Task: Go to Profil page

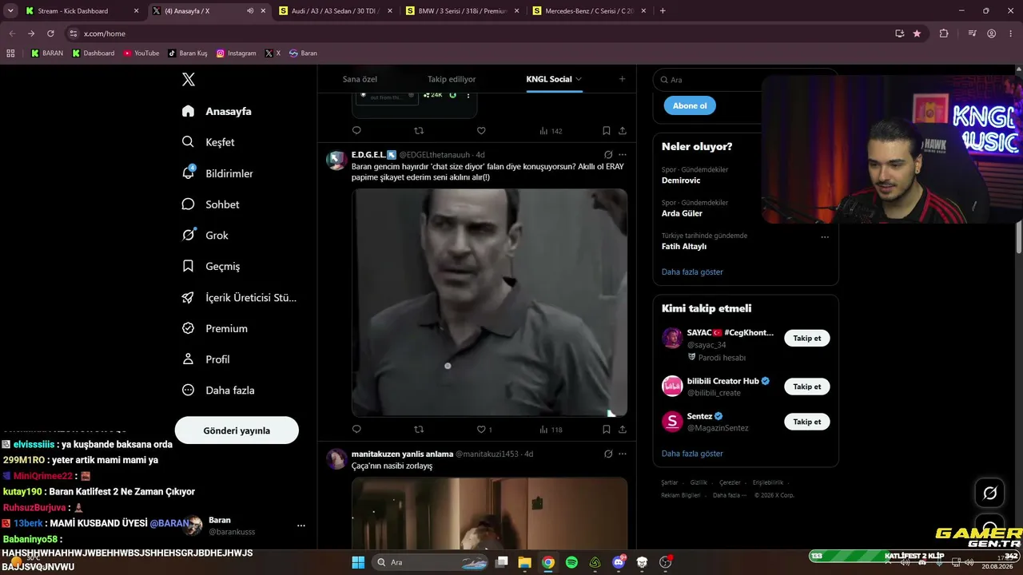Action: coord(205,359)
